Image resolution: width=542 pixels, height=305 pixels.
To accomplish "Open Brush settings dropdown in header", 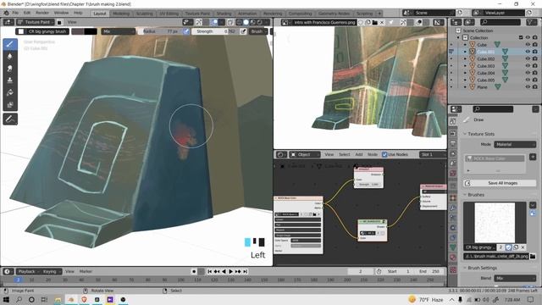I will coord(258,31).
